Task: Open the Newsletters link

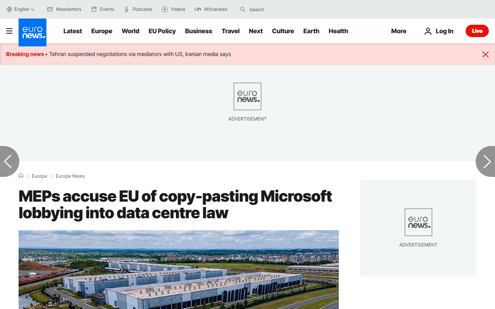Action: (68, 9)
